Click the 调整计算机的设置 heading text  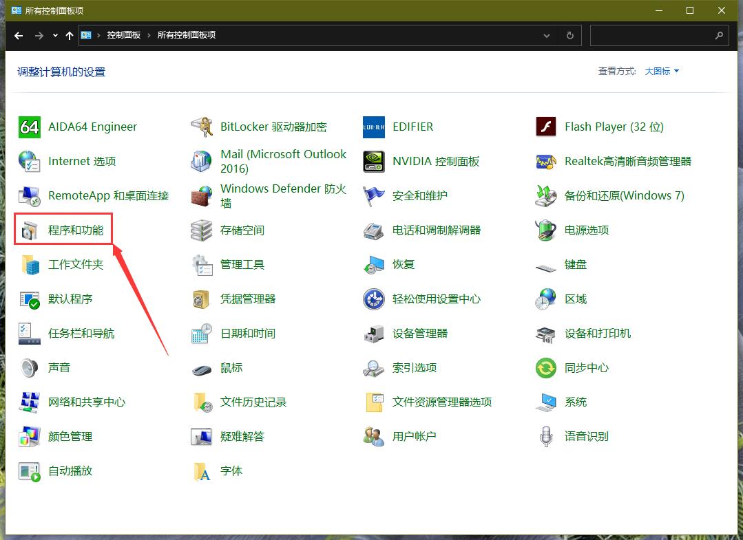pos(61,72)
